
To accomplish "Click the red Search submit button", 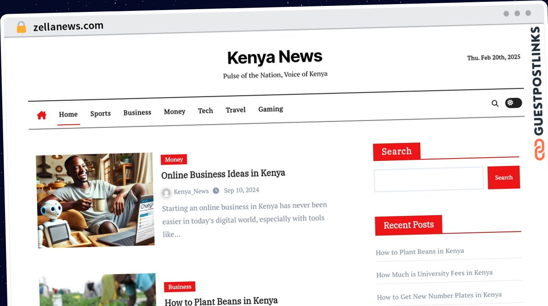I will (504, 177).
